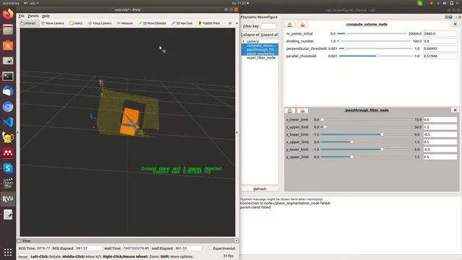
Task: Activate the Focus Camera tool
Action: click(x=100, y=23)
